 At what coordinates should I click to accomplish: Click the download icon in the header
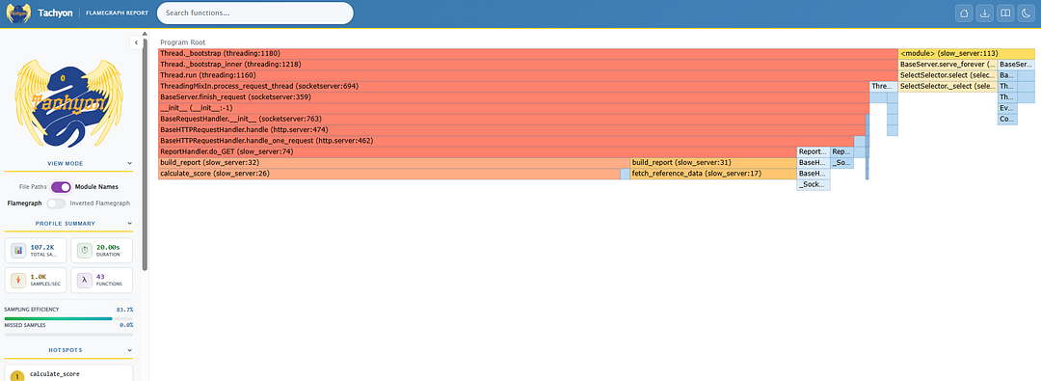985,13
